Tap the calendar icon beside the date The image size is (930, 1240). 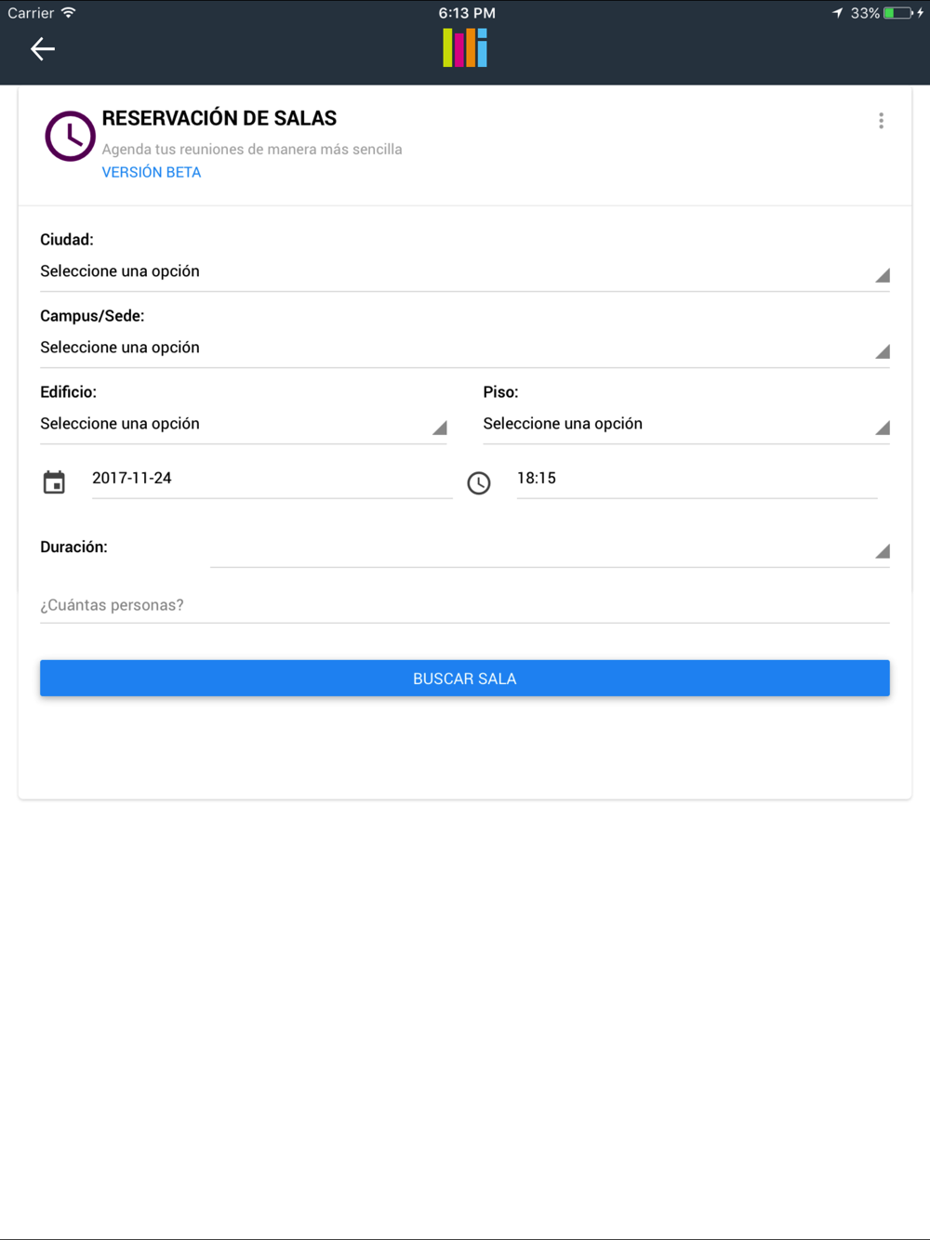tap(54, 482)
